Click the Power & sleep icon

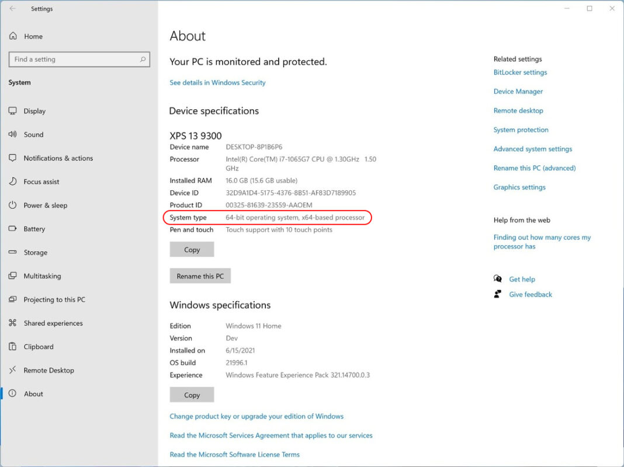(x=13, y=205)
